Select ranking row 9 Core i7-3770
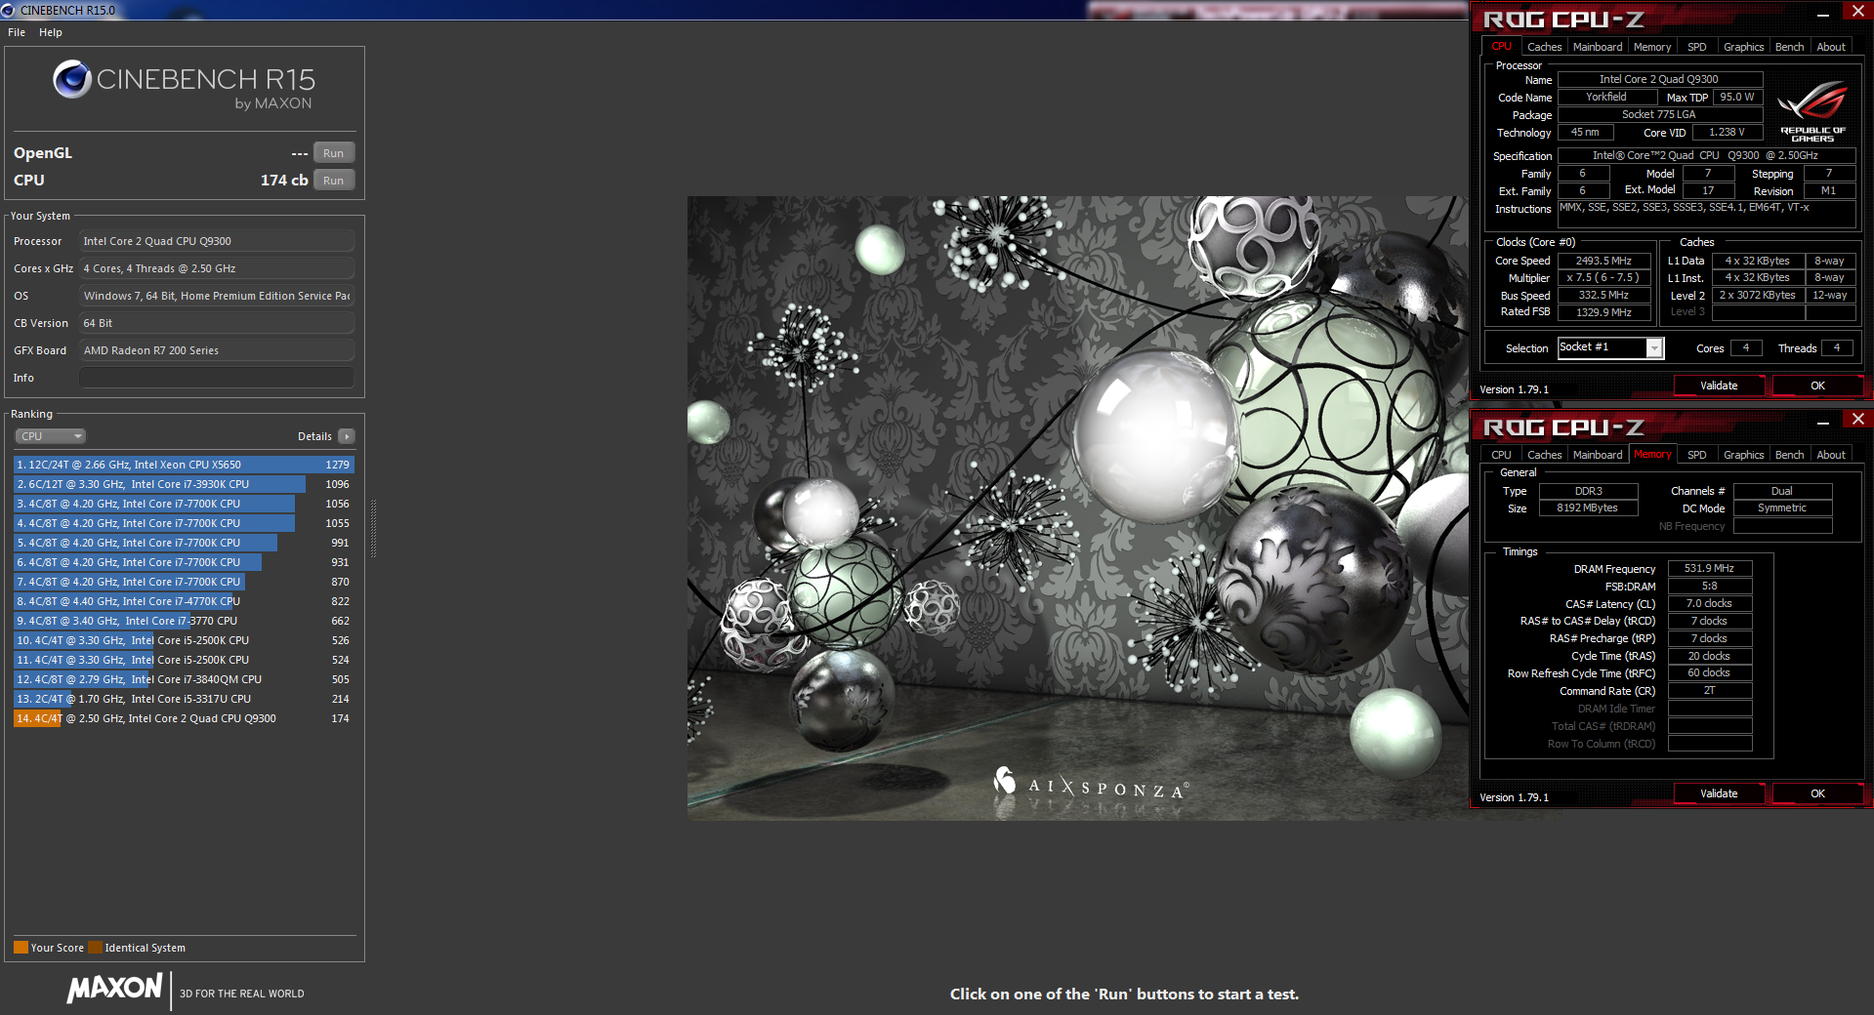The image size is (1874, 1015). click(184, 621)
